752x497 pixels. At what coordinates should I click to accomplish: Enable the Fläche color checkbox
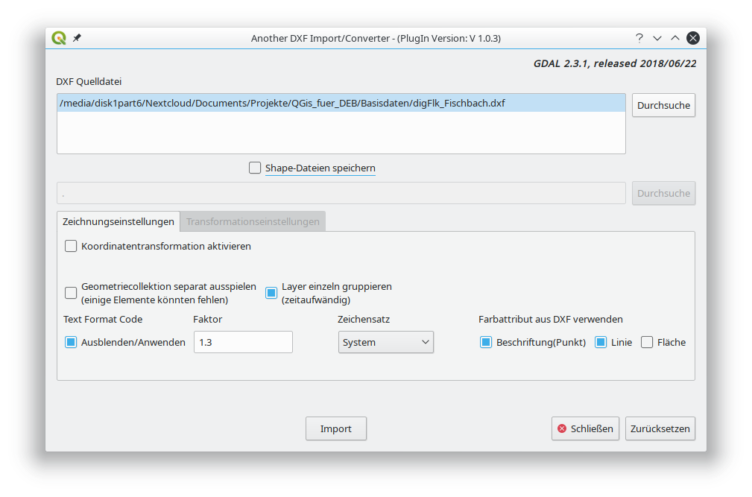(x=647, y=342)
